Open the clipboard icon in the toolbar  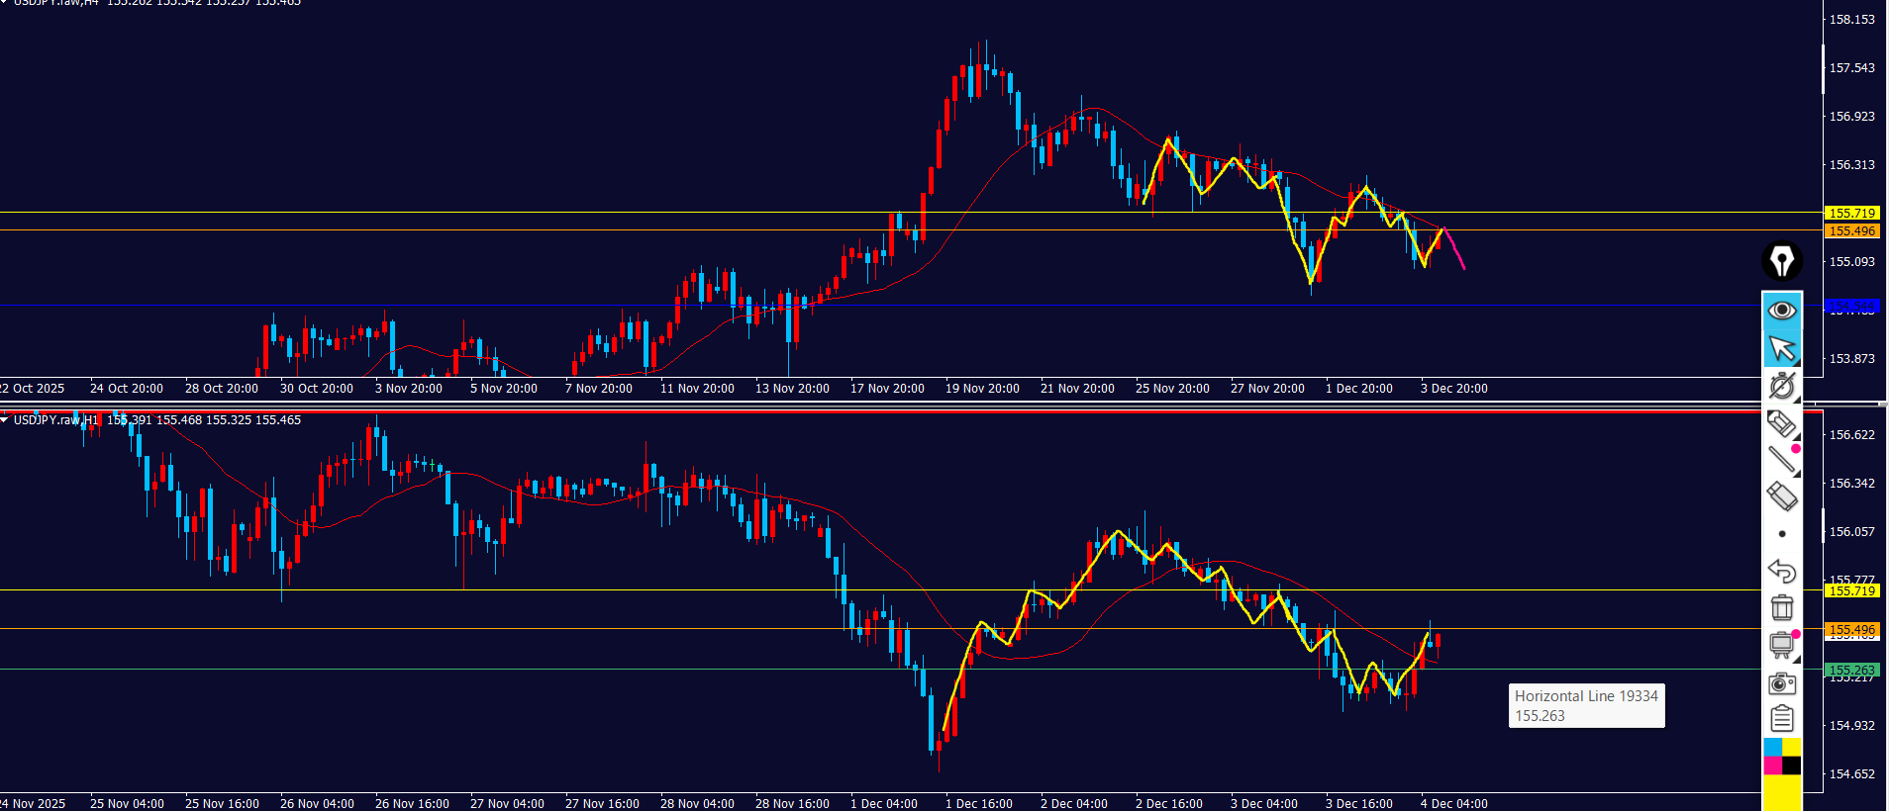[1782, 719]
